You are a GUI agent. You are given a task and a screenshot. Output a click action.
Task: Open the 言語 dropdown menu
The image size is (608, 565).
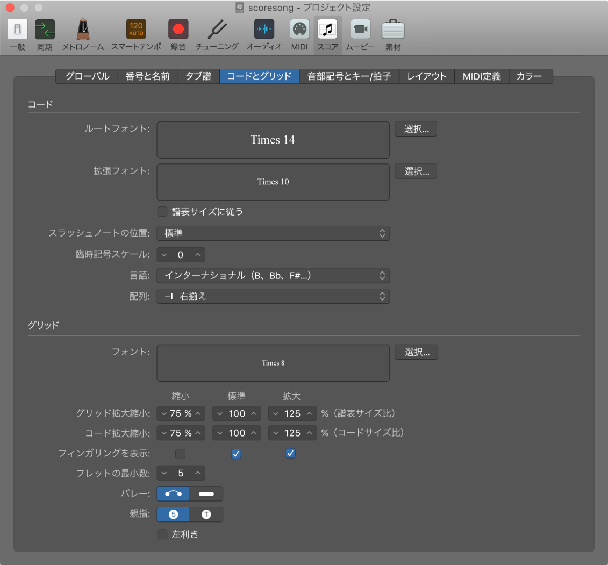273,275
